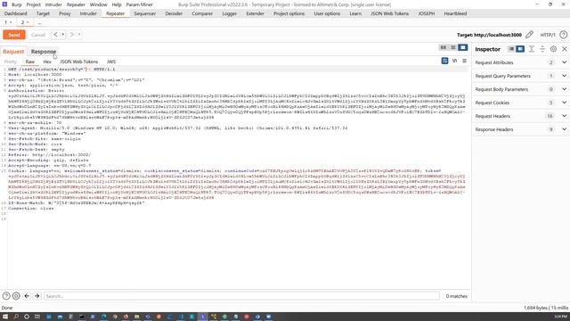Open Inspector settings gear icon
Image resolution: width=570 pixels, height=321 pixels.
coord(553,49)
